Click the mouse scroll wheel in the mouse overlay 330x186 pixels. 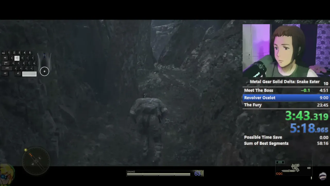[44, 56]
